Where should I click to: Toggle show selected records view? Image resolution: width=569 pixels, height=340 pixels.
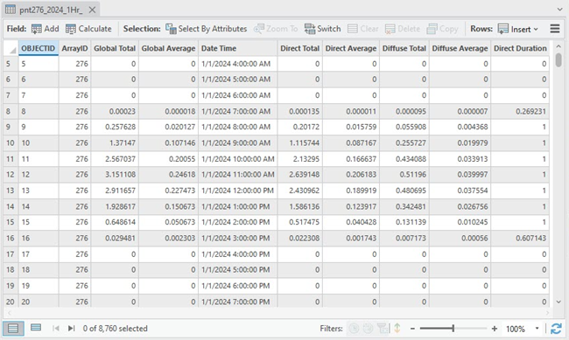coord(36,328)
